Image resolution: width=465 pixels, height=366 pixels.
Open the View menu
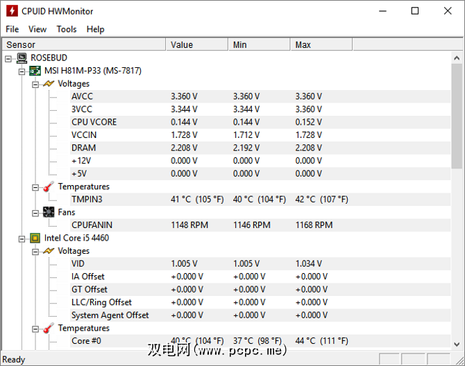coord(37,29)
